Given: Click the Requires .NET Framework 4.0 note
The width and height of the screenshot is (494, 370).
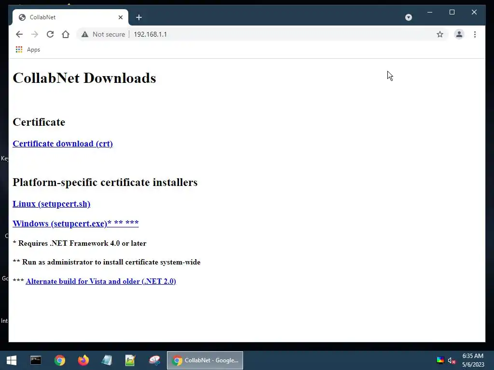Looking at the screenshot, I should point(80,243).
